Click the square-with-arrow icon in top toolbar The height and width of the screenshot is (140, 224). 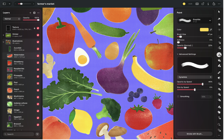pos(203,4)
